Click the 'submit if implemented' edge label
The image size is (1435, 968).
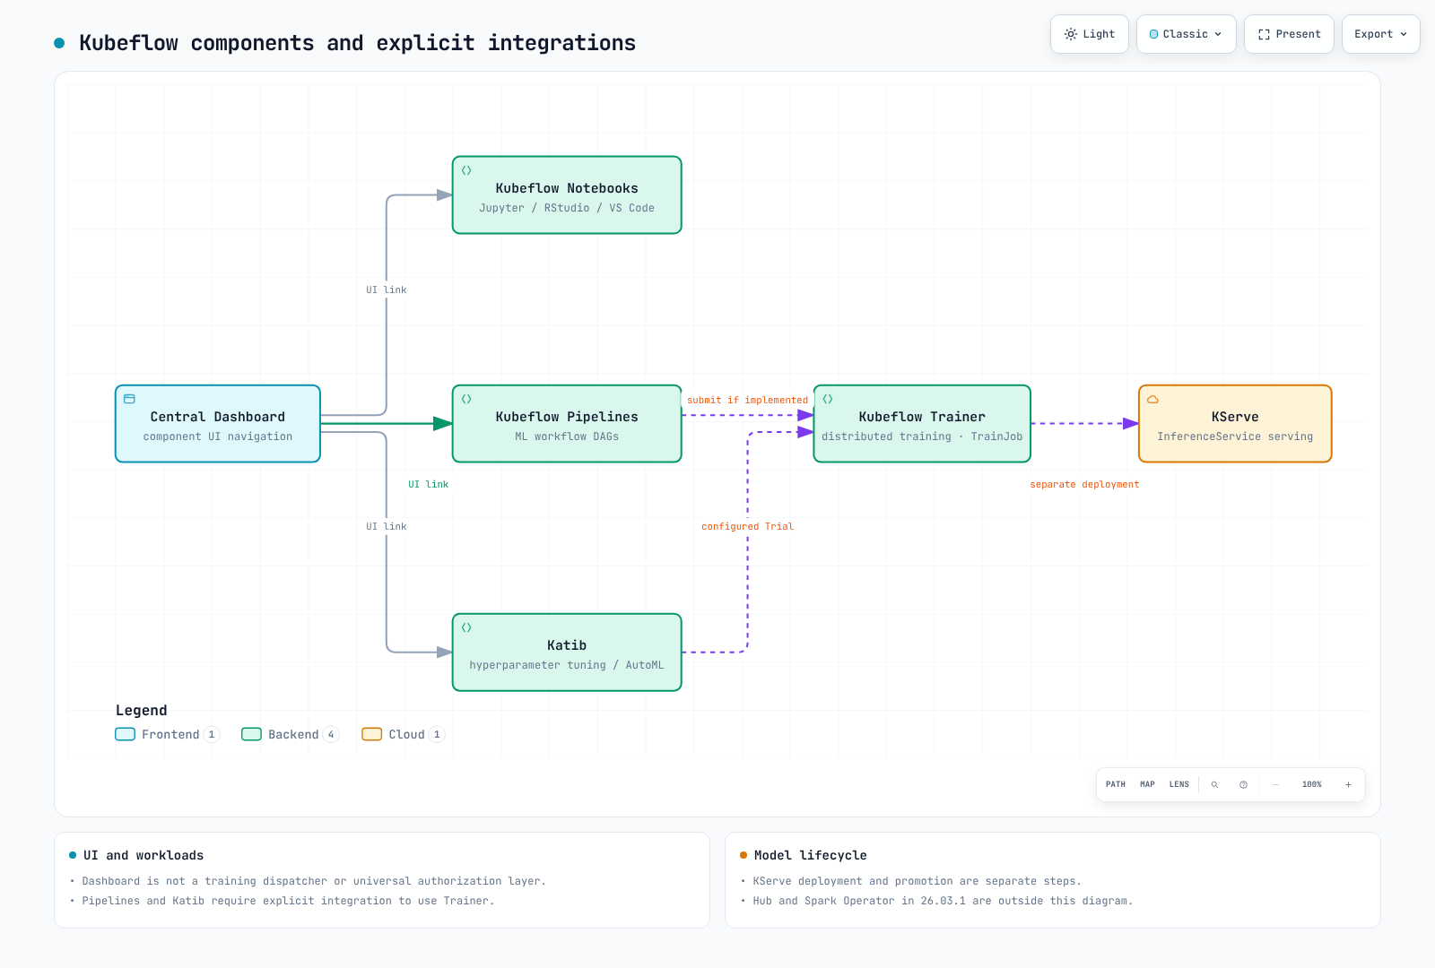[x=747, y=400]
